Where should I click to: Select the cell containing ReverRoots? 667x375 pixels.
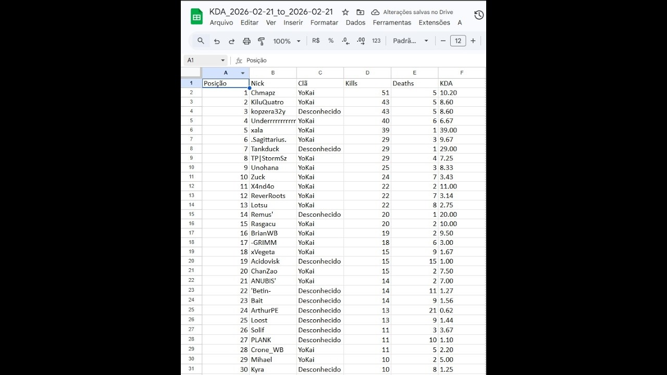point(273,196)
